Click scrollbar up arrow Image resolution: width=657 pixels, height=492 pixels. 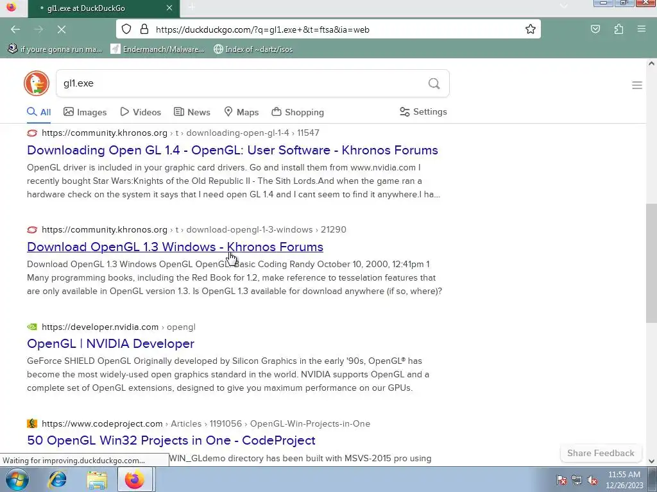click(651, 63)
